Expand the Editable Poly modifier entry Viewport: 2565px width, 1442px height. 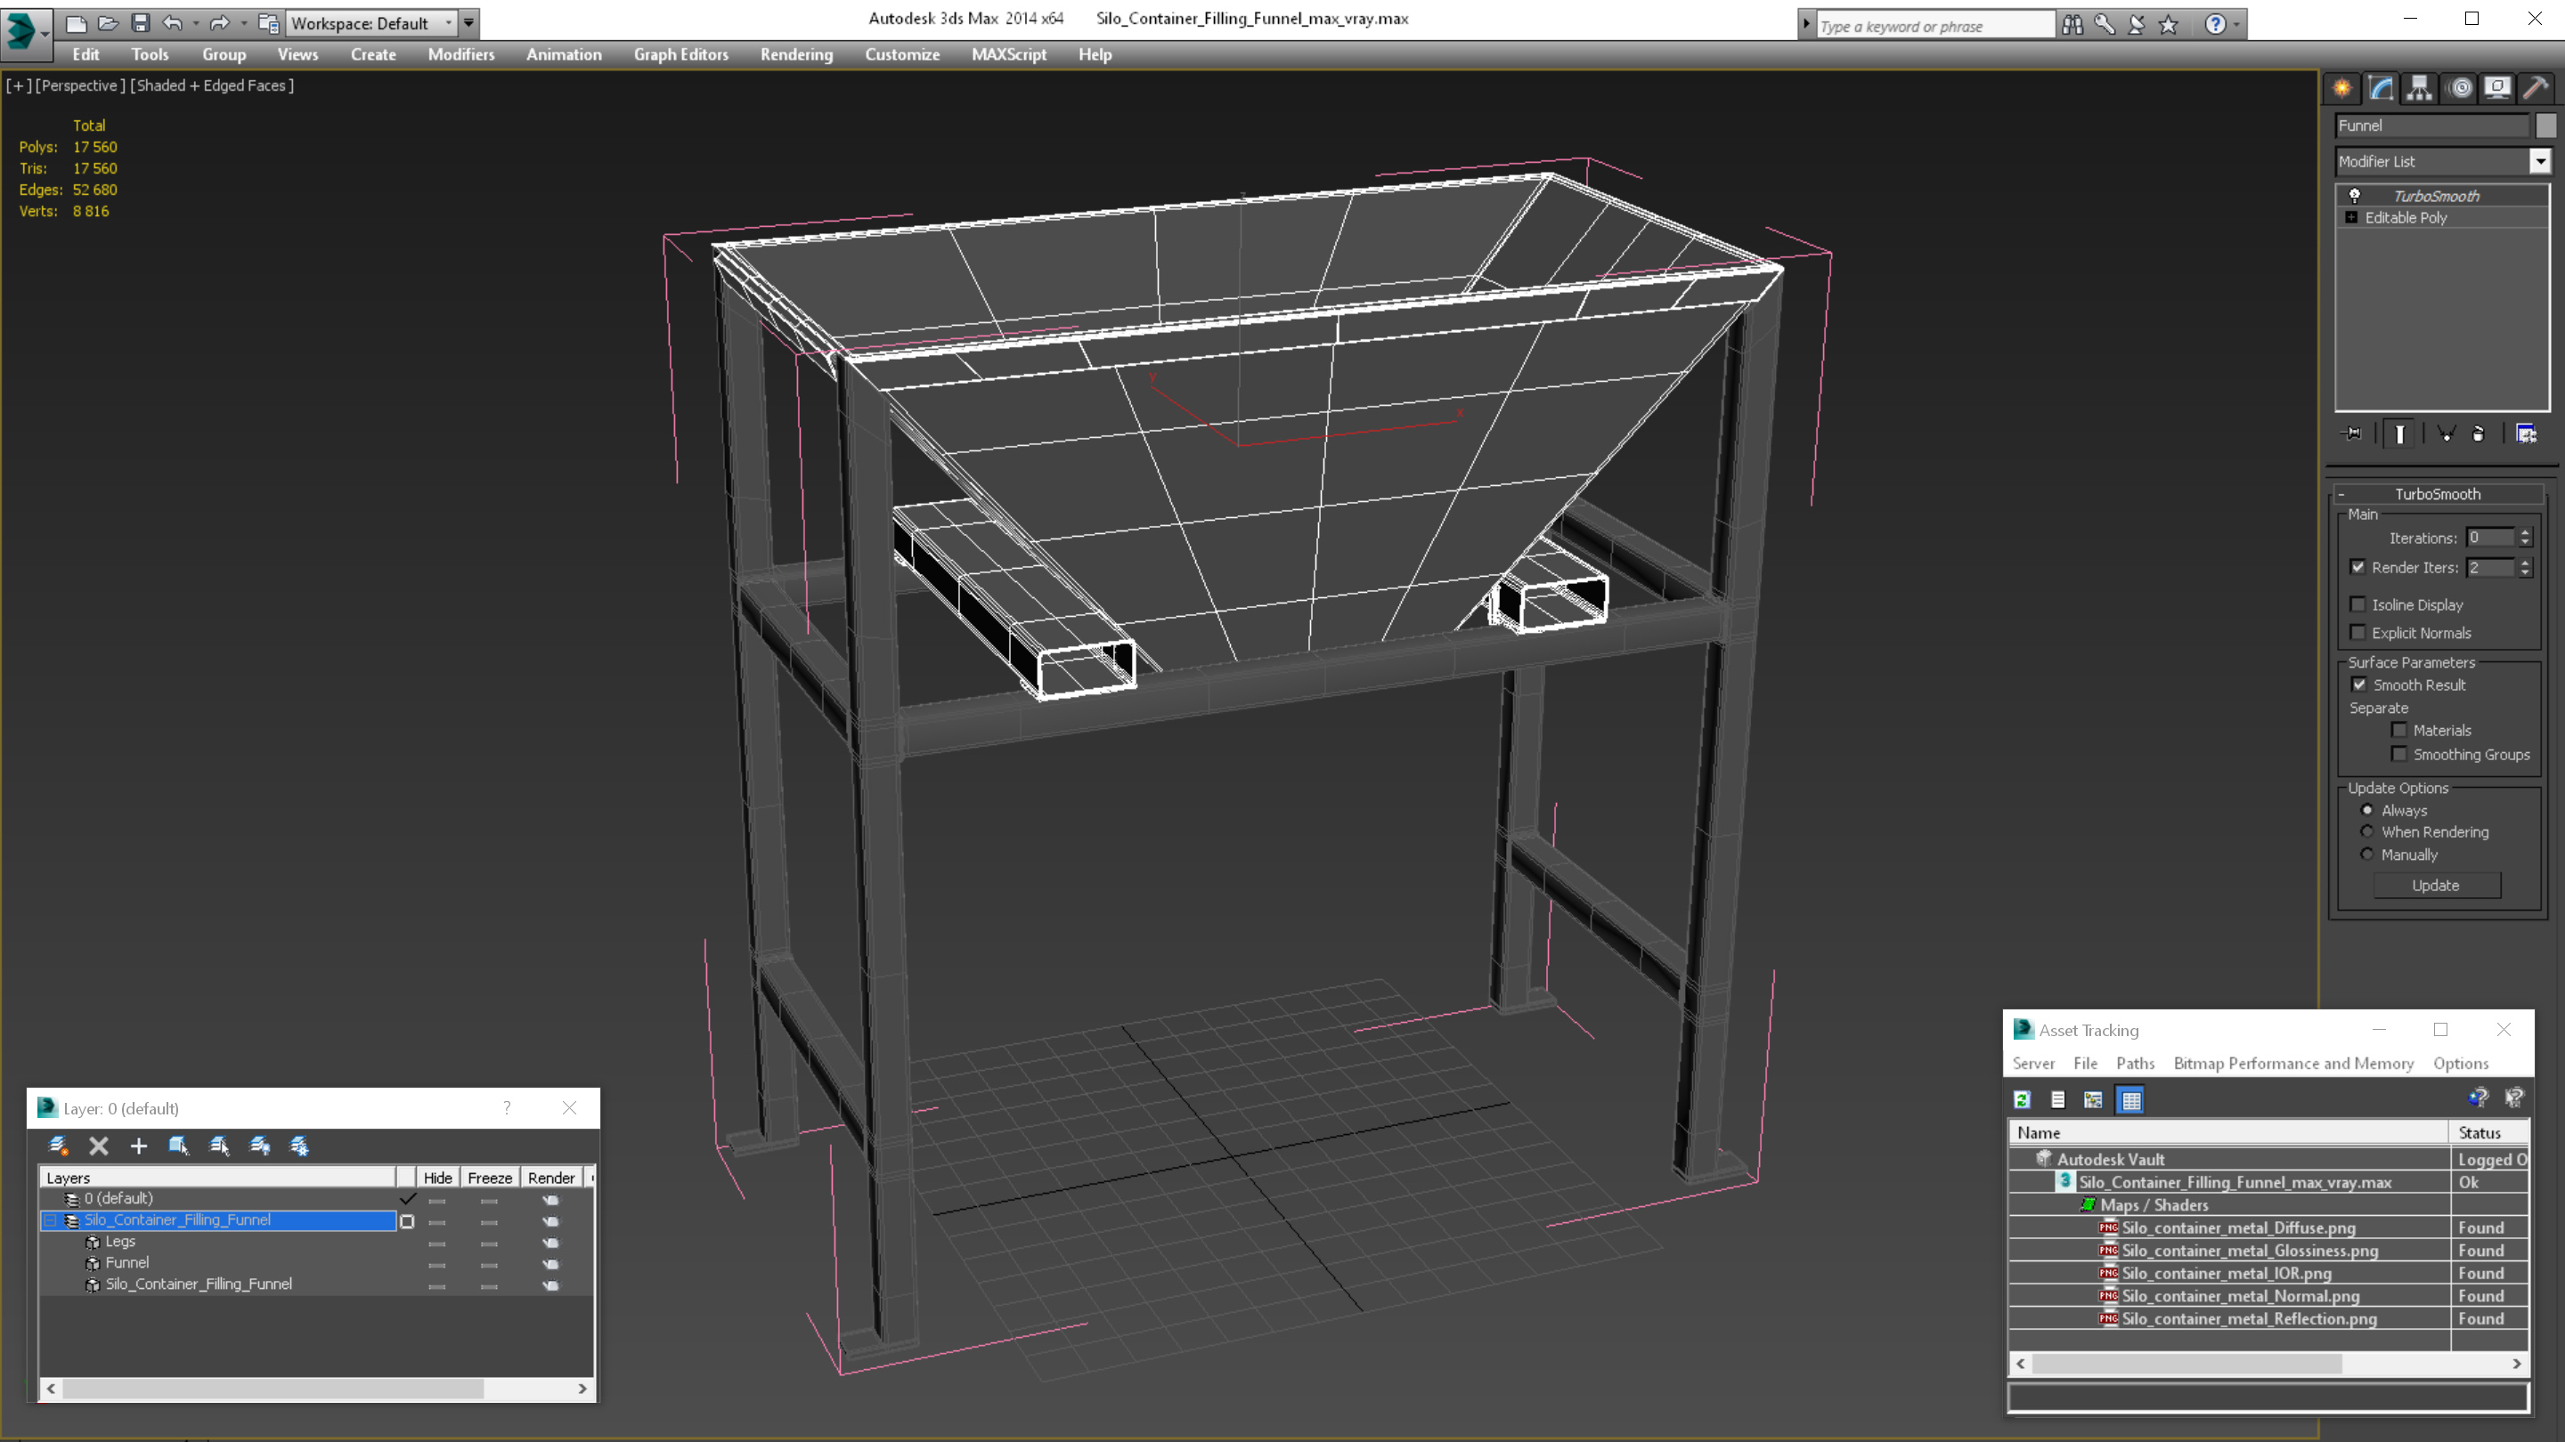click(x=2352, y=217)
